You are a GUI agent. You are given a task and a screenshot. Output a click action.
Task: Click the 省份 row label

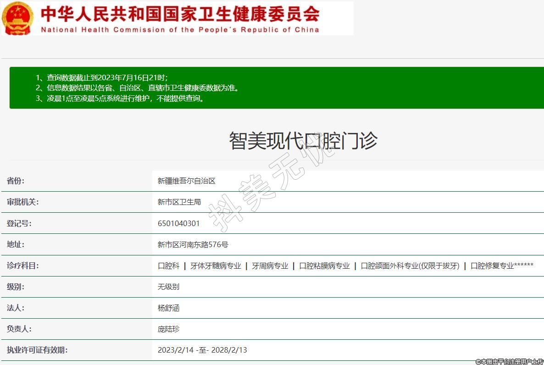coord(16,181)
